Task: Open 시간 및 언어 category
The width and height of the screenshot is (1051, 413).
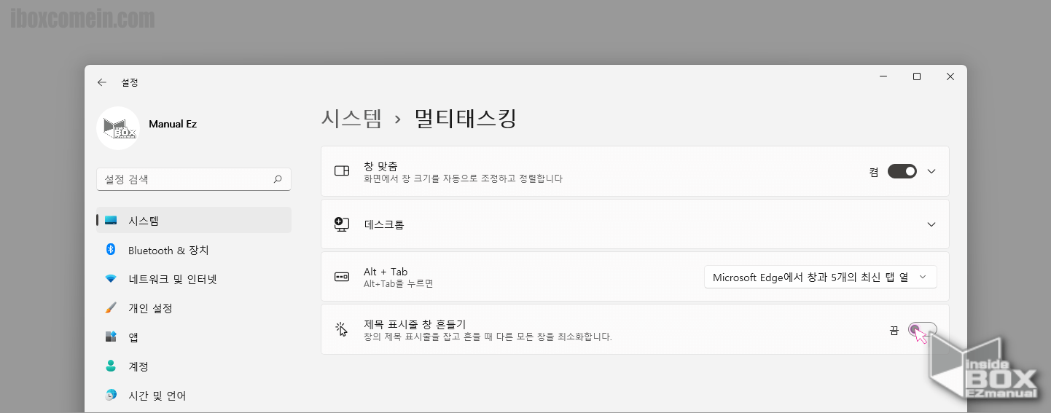Action: click(x=194, y=396)
